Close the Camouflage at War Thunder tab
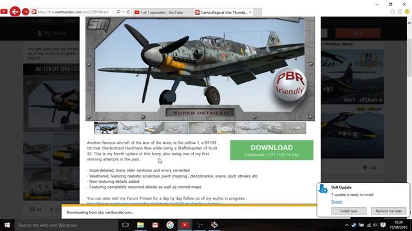The image size is (412, 231). (x=250, y=12)
